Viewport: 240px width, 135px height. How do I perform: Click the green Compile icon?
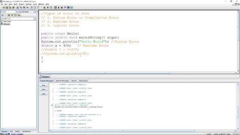pos(55,7)
